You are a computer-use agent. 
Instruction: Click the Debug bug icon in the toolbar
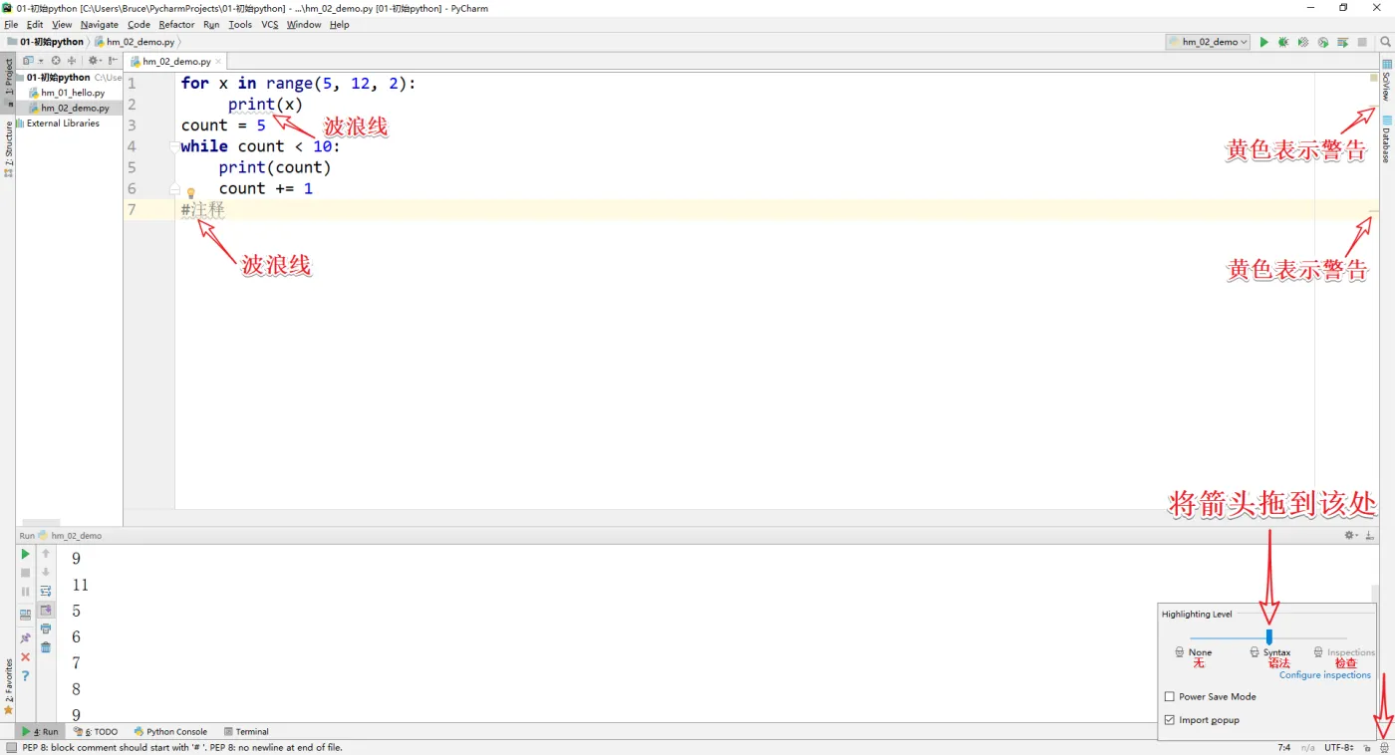point(1283,42)
